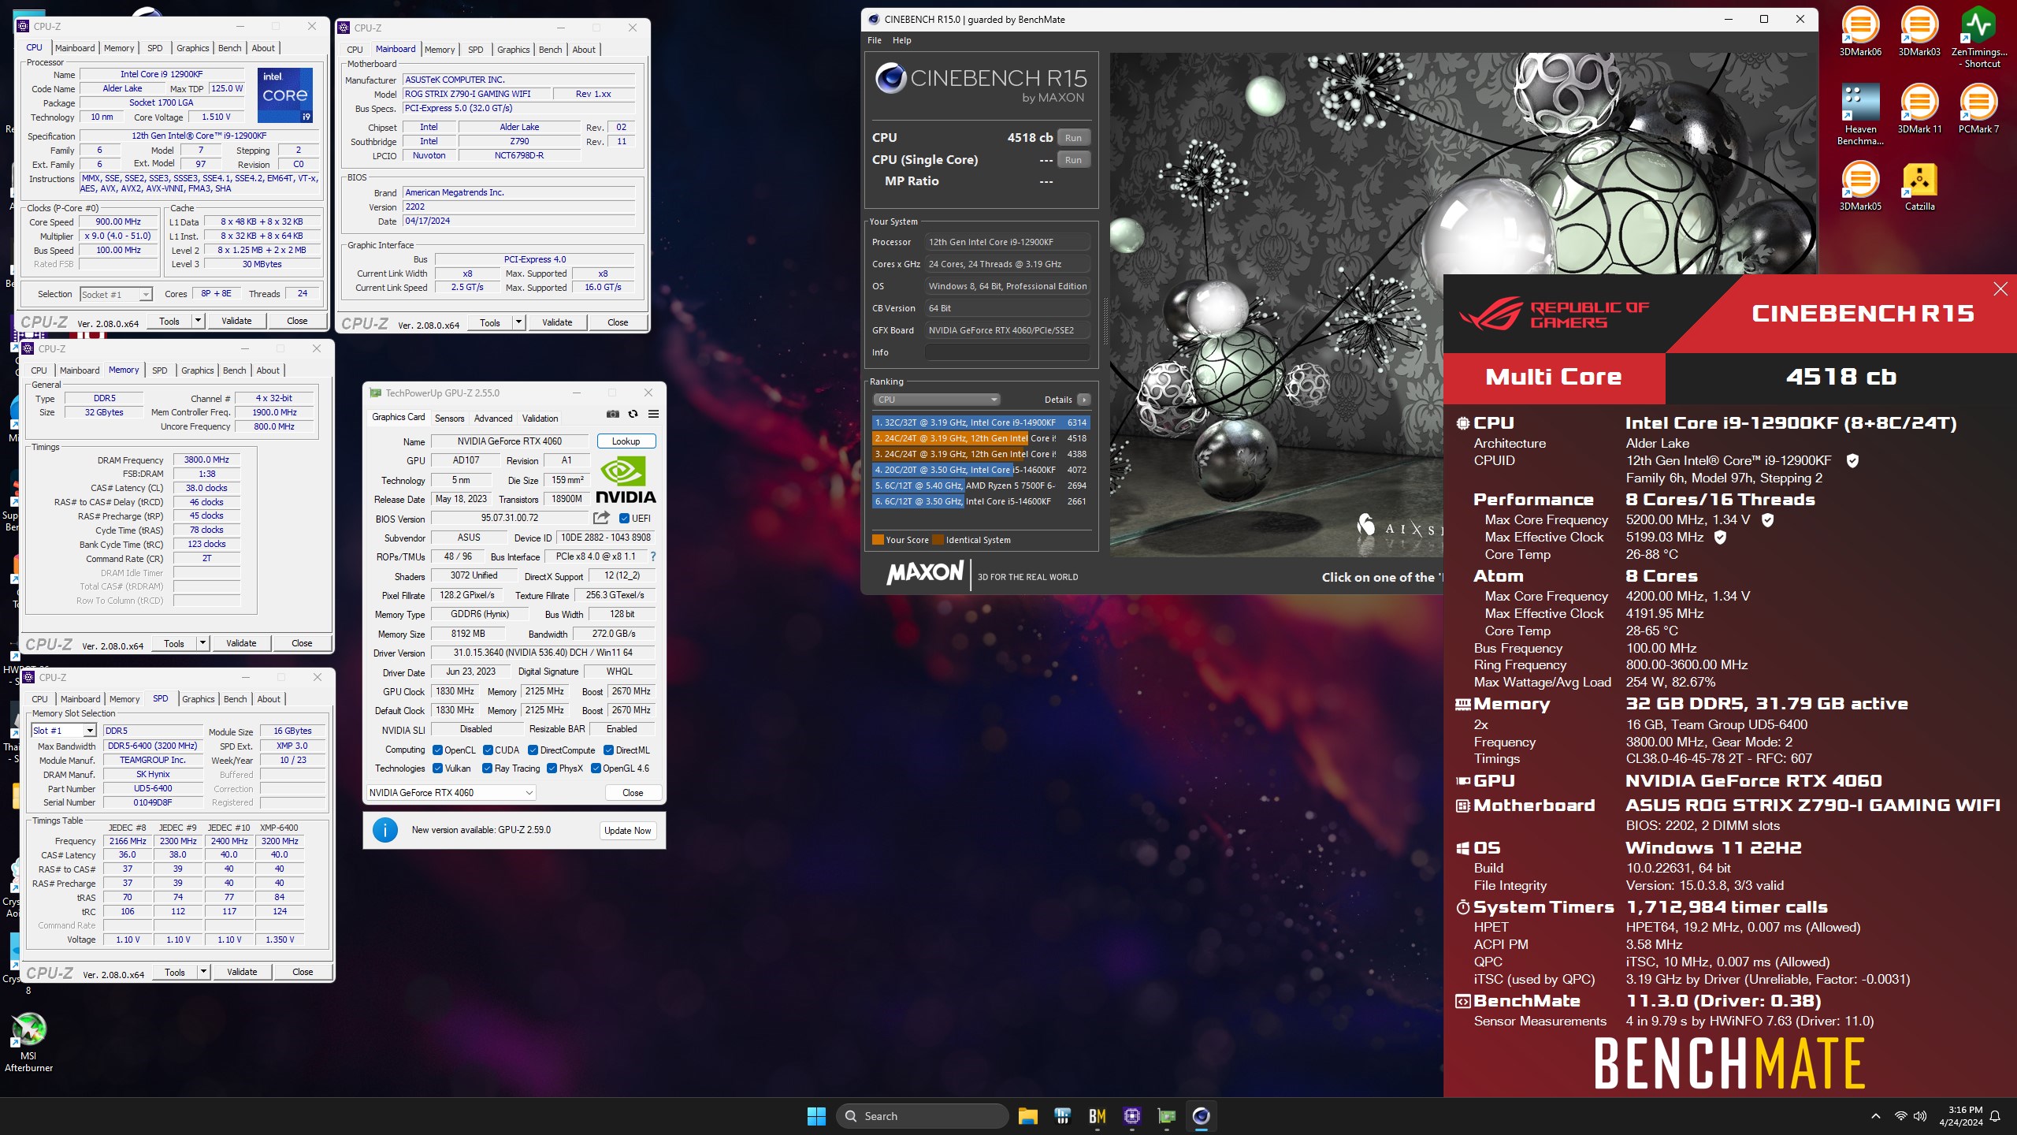The image size is (2017, 1135).
Task: Switch to GPU-Z via the taskbar graphics card icon
Action: 1167,1116
